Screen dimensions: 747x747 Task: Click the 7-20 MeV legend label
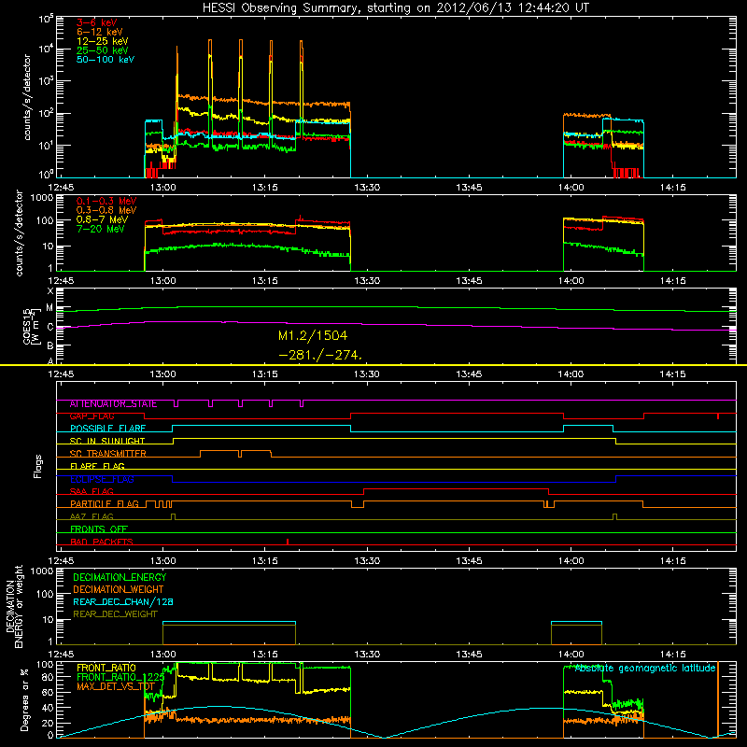pos(100,229)
